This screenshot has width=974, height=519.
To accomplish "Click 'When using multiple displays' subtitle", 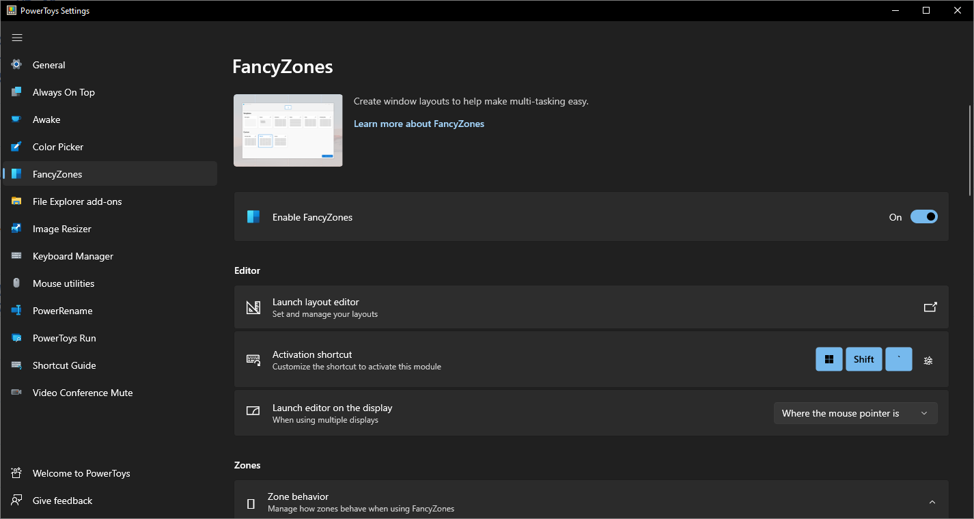I will 325,420.
